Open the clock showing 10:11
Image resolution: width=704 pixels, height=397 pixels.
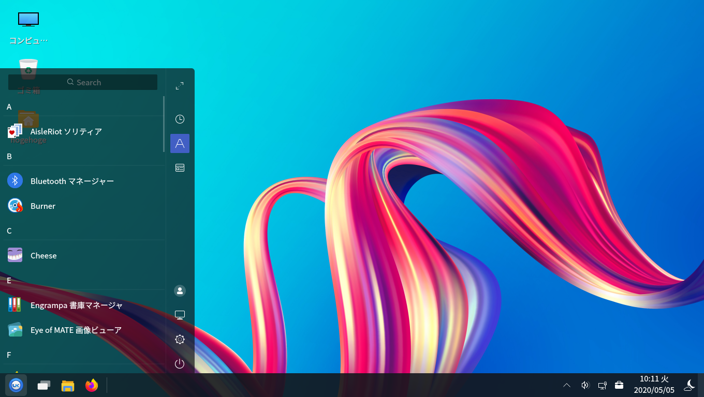click(654, 385)
